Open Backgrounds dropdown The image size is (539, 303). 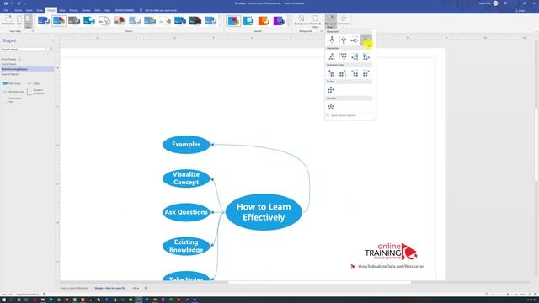(302, 20)
